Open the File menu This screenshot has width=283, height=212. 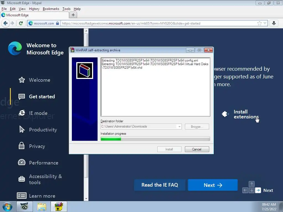coord(4,9)
